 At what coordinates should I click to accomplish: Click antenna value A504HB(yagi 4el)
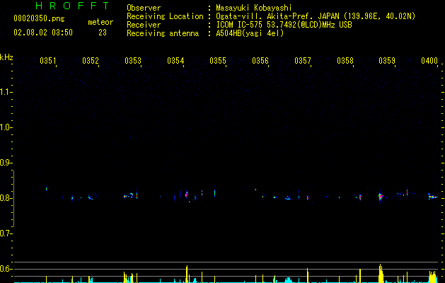click(x=250, y=33)
